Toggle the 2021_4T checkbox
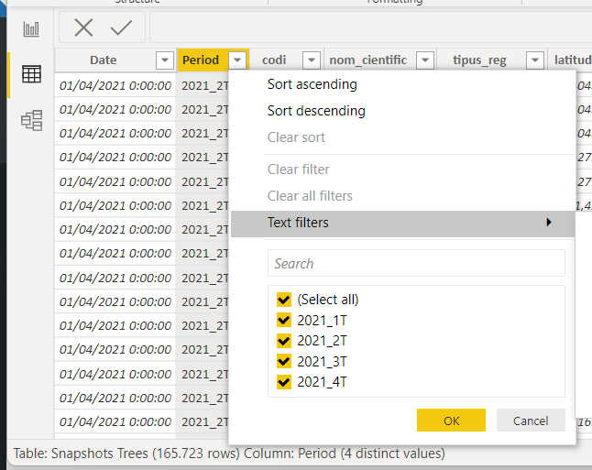 click(284, 382)
